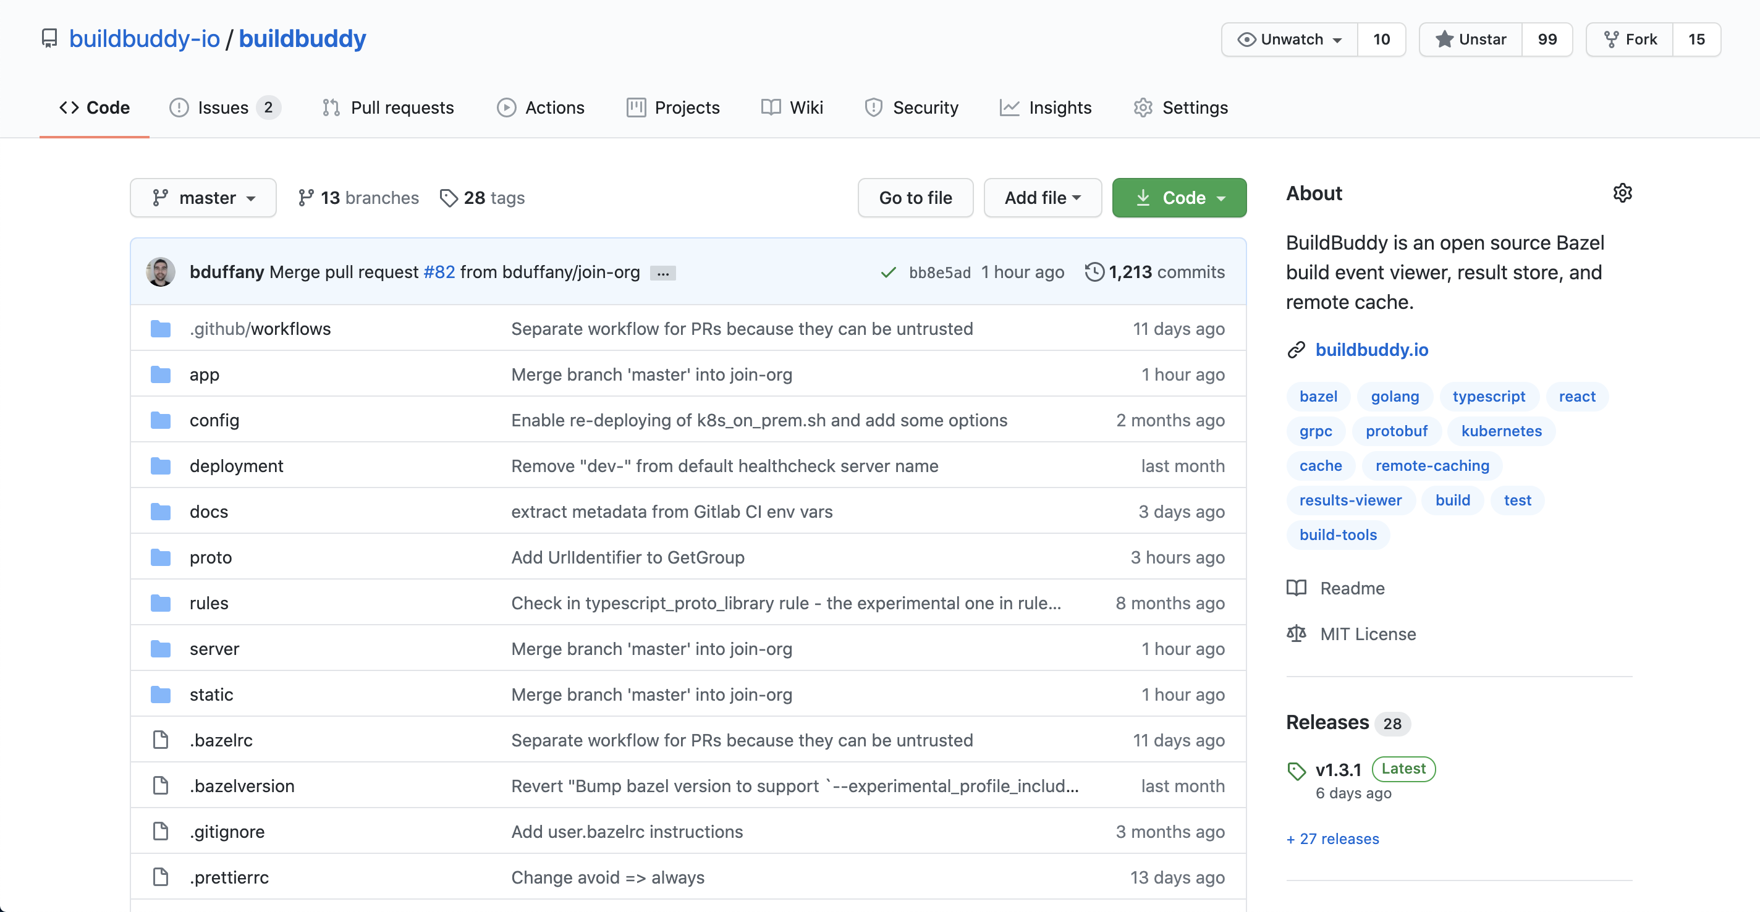The image size is (1760, 912).
Task: Open the master branch dropdown
Action: pyautogui.click(x=203, y=198)
